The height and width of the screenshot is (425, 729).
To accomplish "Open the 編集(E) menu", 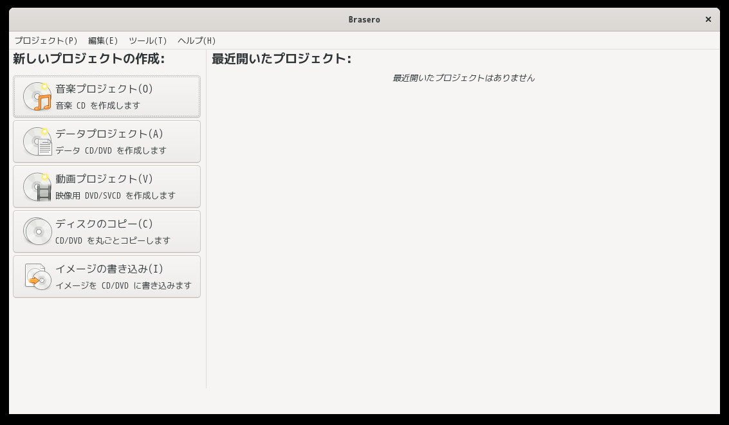I will [x=103, y=41].
